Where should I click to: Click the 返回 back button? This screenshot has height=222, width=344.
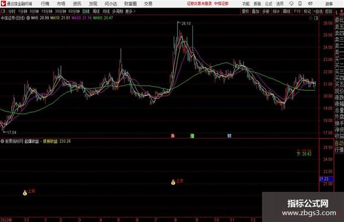pos(328,11)
